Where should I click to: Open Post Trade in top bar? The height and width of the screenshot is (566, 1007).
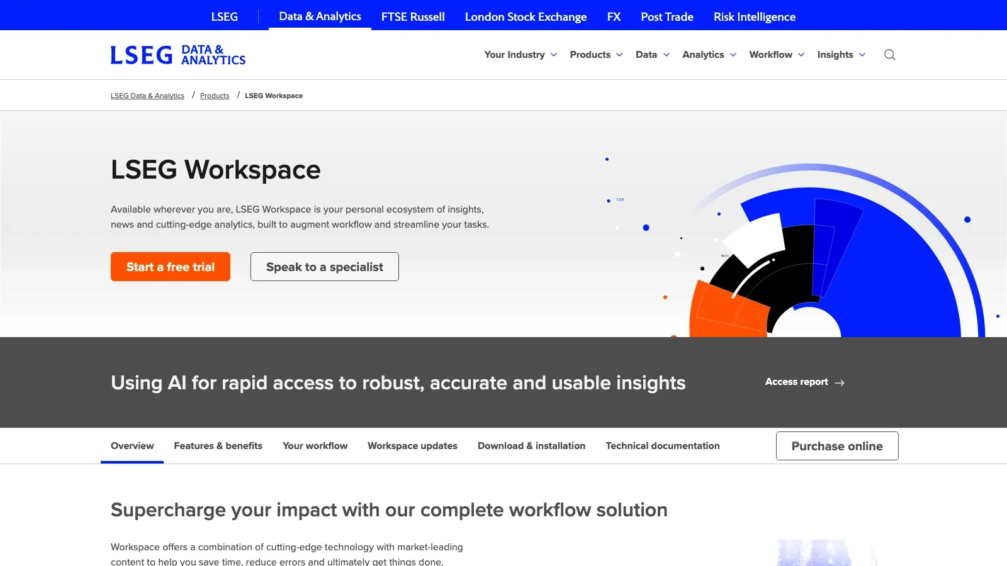coord(667,17)
